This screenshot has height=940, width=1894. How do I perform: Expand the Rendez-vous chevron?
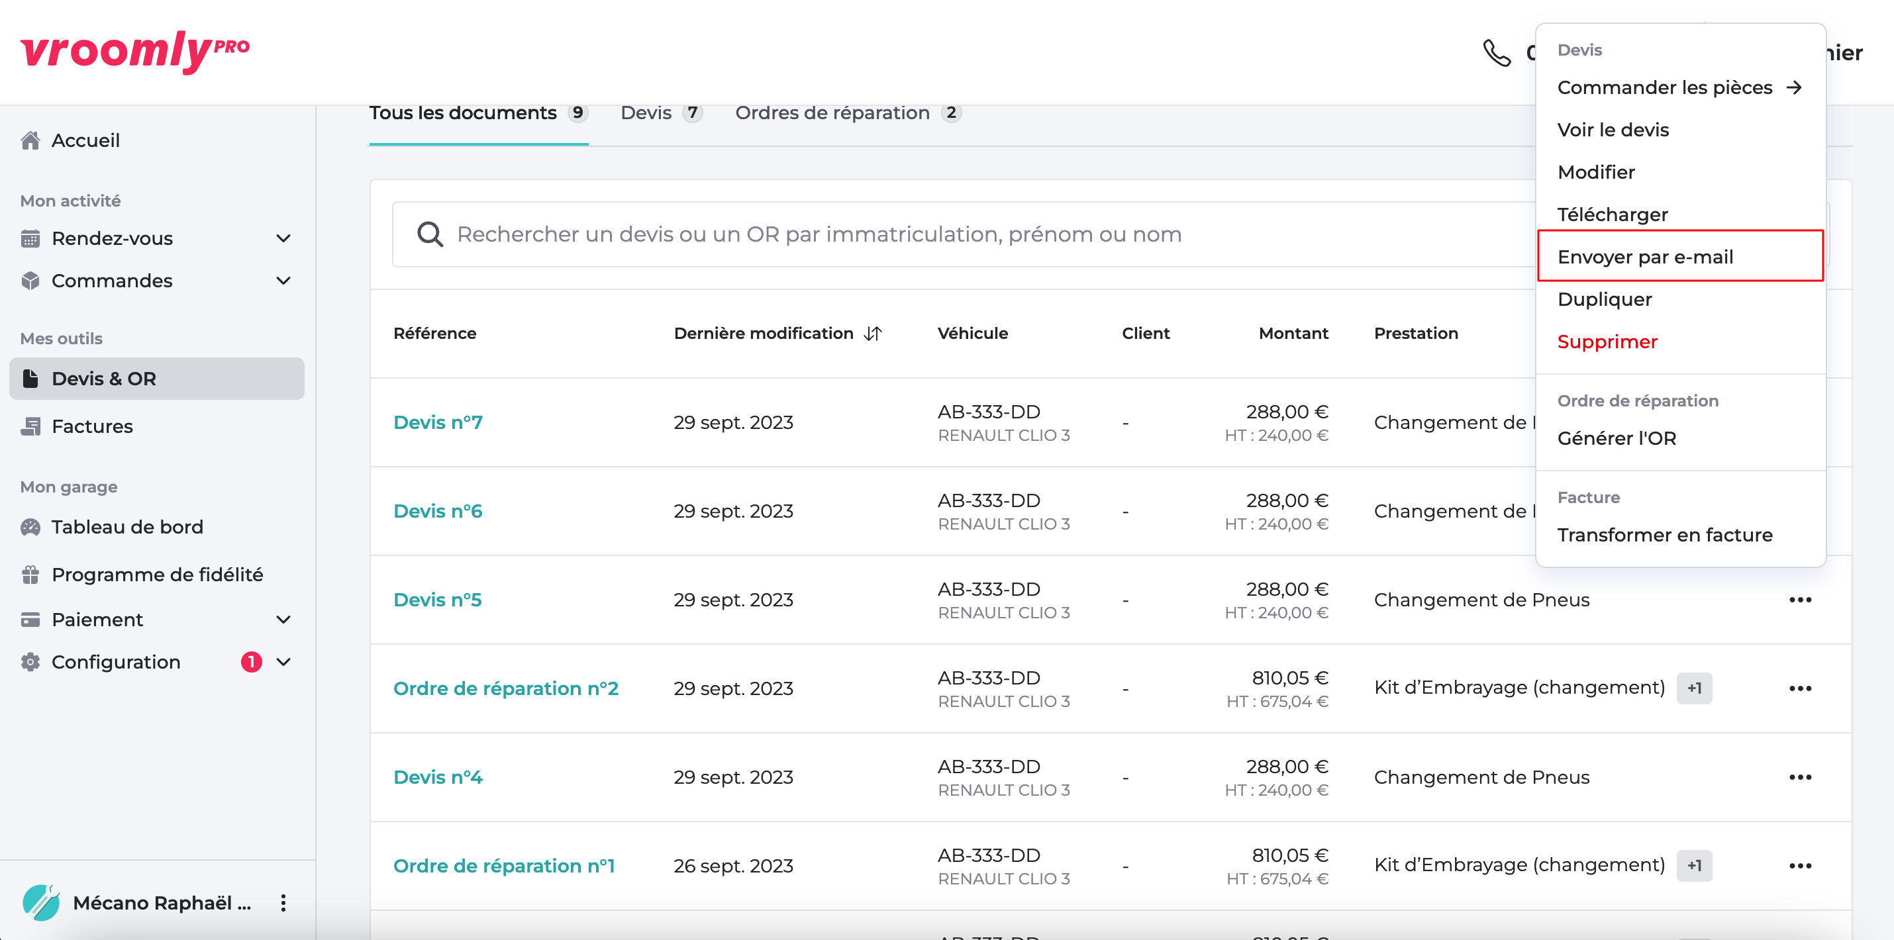pyautogui.click(x=283, y=238)
